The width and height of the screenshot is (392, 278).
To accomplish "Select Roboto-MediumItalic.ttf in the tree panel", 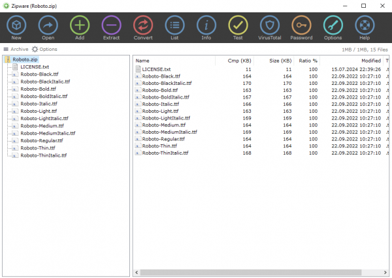I will pyautogui.click(x=48, y=133).
